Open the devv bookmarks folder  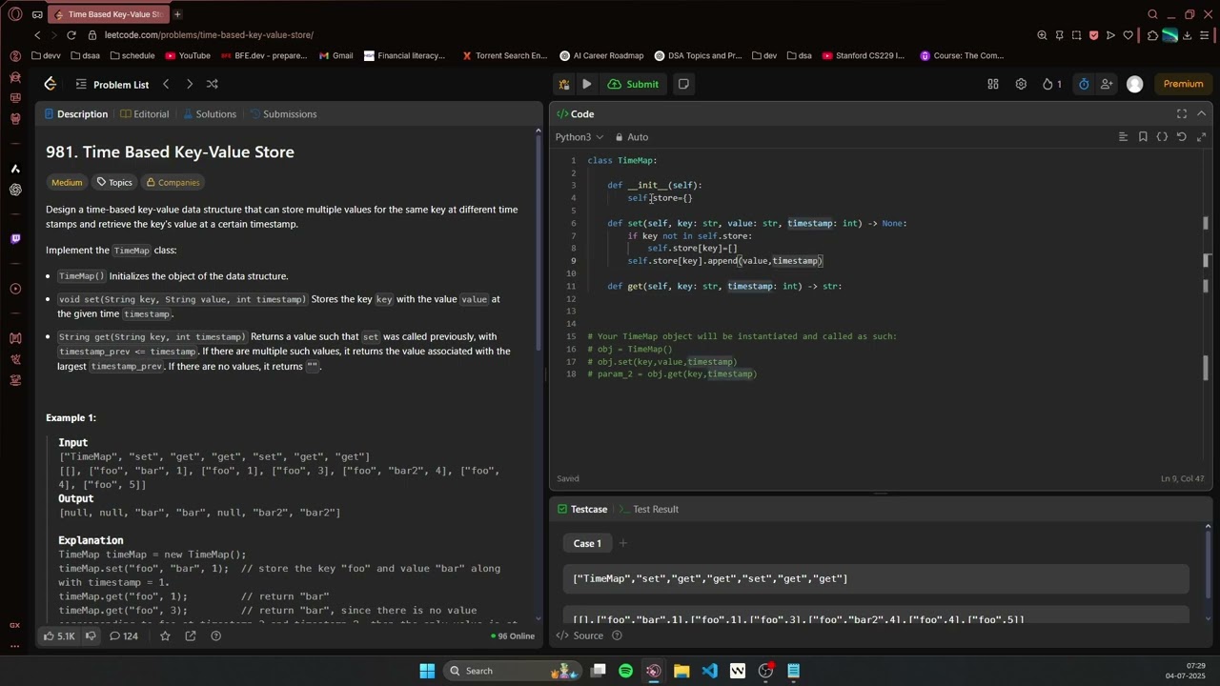(45, 55)
